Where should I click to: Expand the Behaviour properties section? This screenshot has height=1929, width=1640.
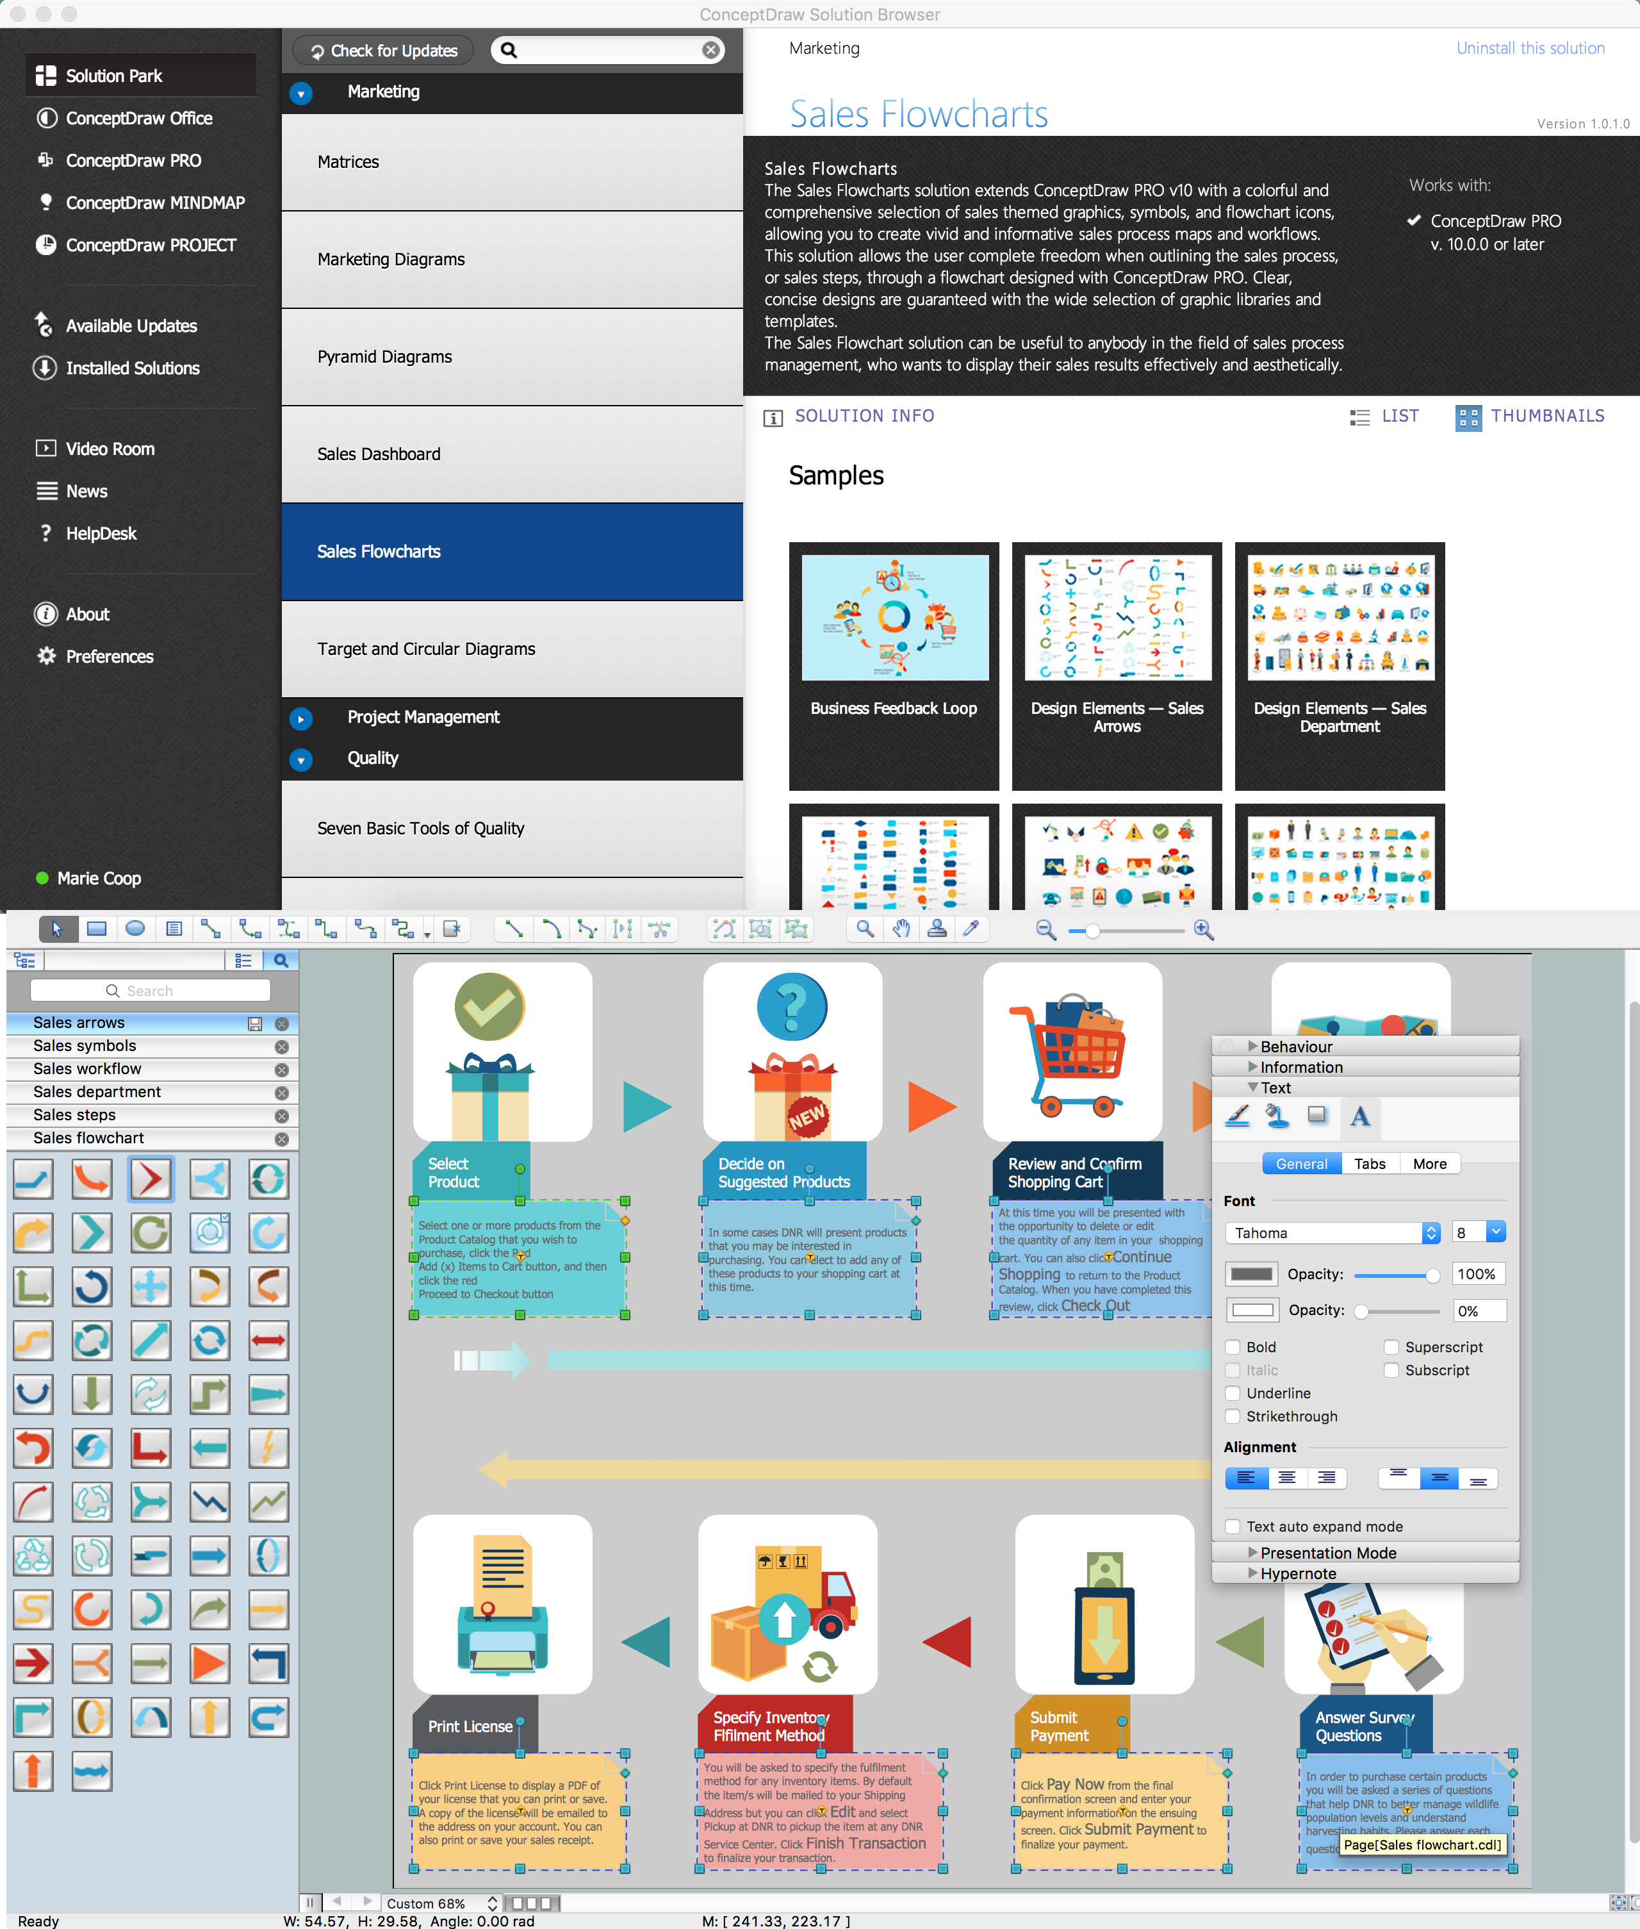1253,1040
